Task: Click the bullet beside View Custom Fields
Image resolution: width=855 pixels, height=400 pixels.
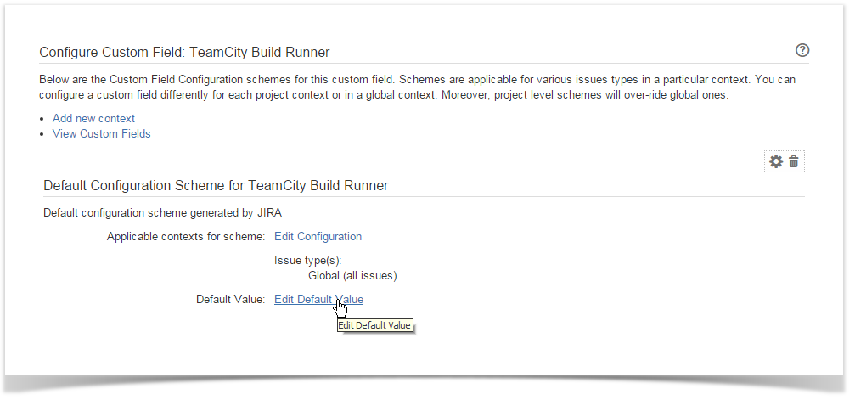Action: [44, 134]
